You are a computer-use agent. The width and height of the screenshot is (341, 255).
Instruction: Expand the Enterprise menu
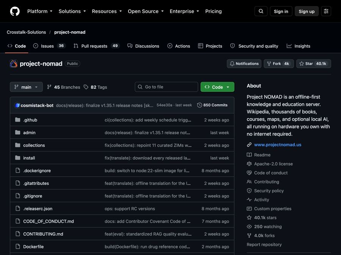pos(184,11)
